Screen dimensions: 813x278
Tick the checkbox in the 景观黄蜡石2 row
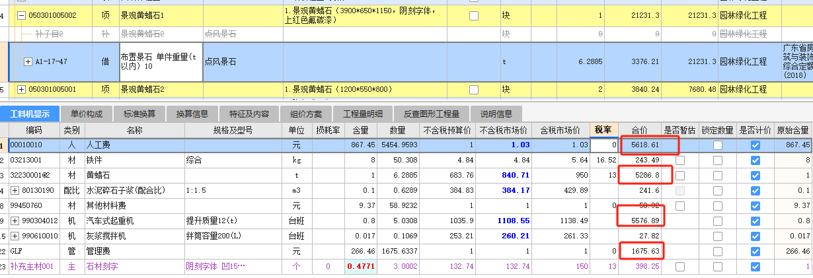point(473,89)
